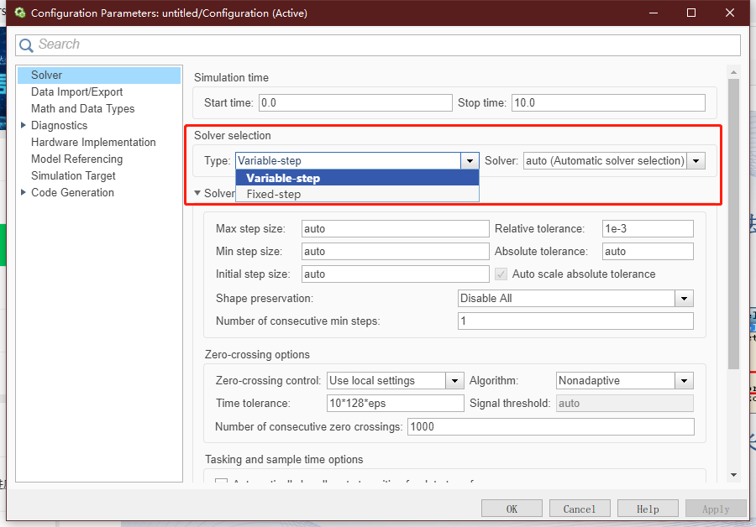The width and height of the screenshot is (756, 527).
Task: Choose Variable-step in the Type list
Action: (357, 178)
